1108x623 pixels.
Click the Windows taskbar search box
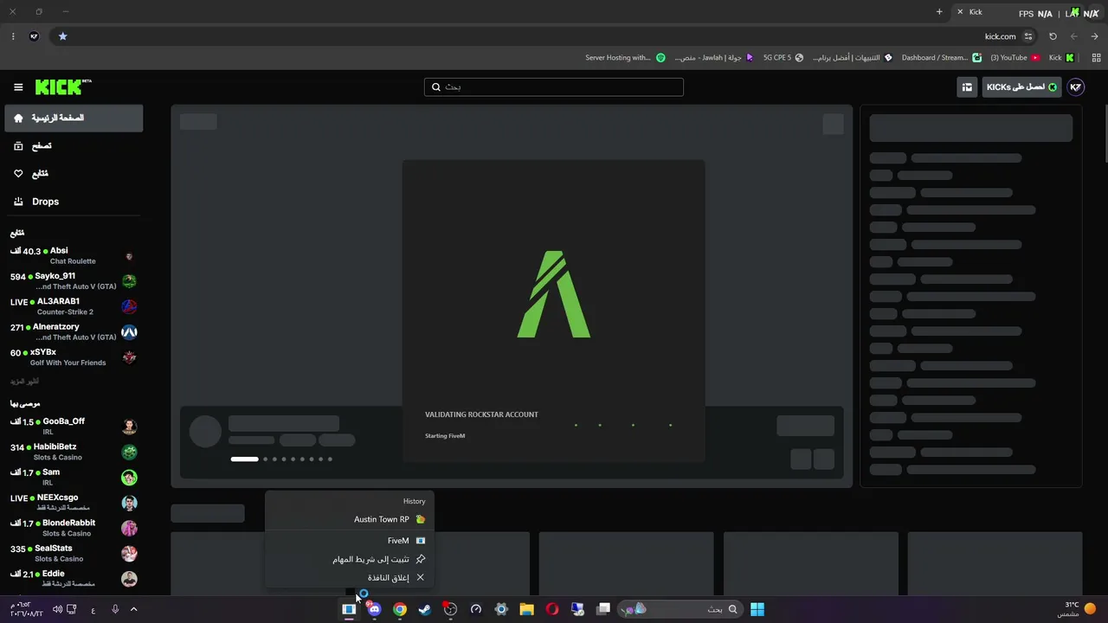tap(680, 609)
